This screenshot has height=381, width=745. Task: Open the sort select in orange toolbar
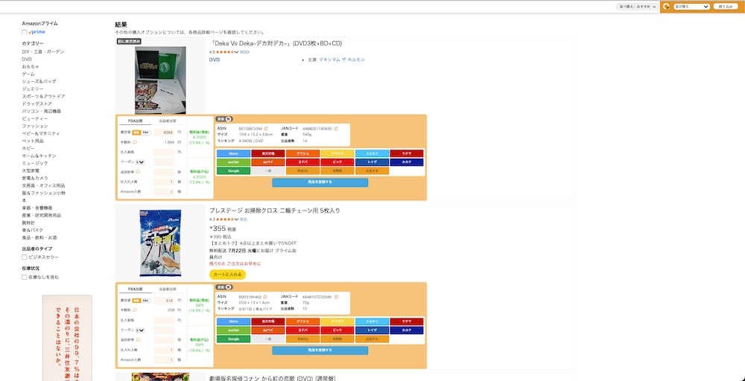[691, 7]
